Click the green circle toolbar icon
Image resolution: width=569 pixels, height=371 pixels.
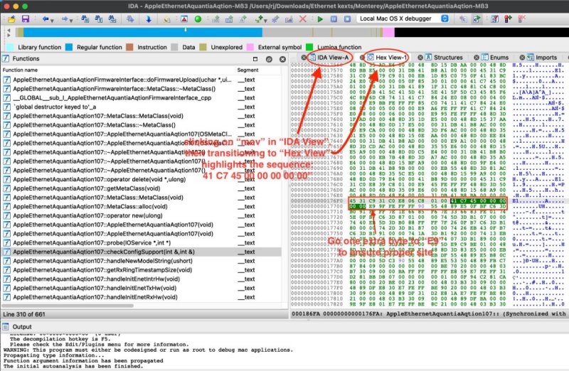[198, 19]
